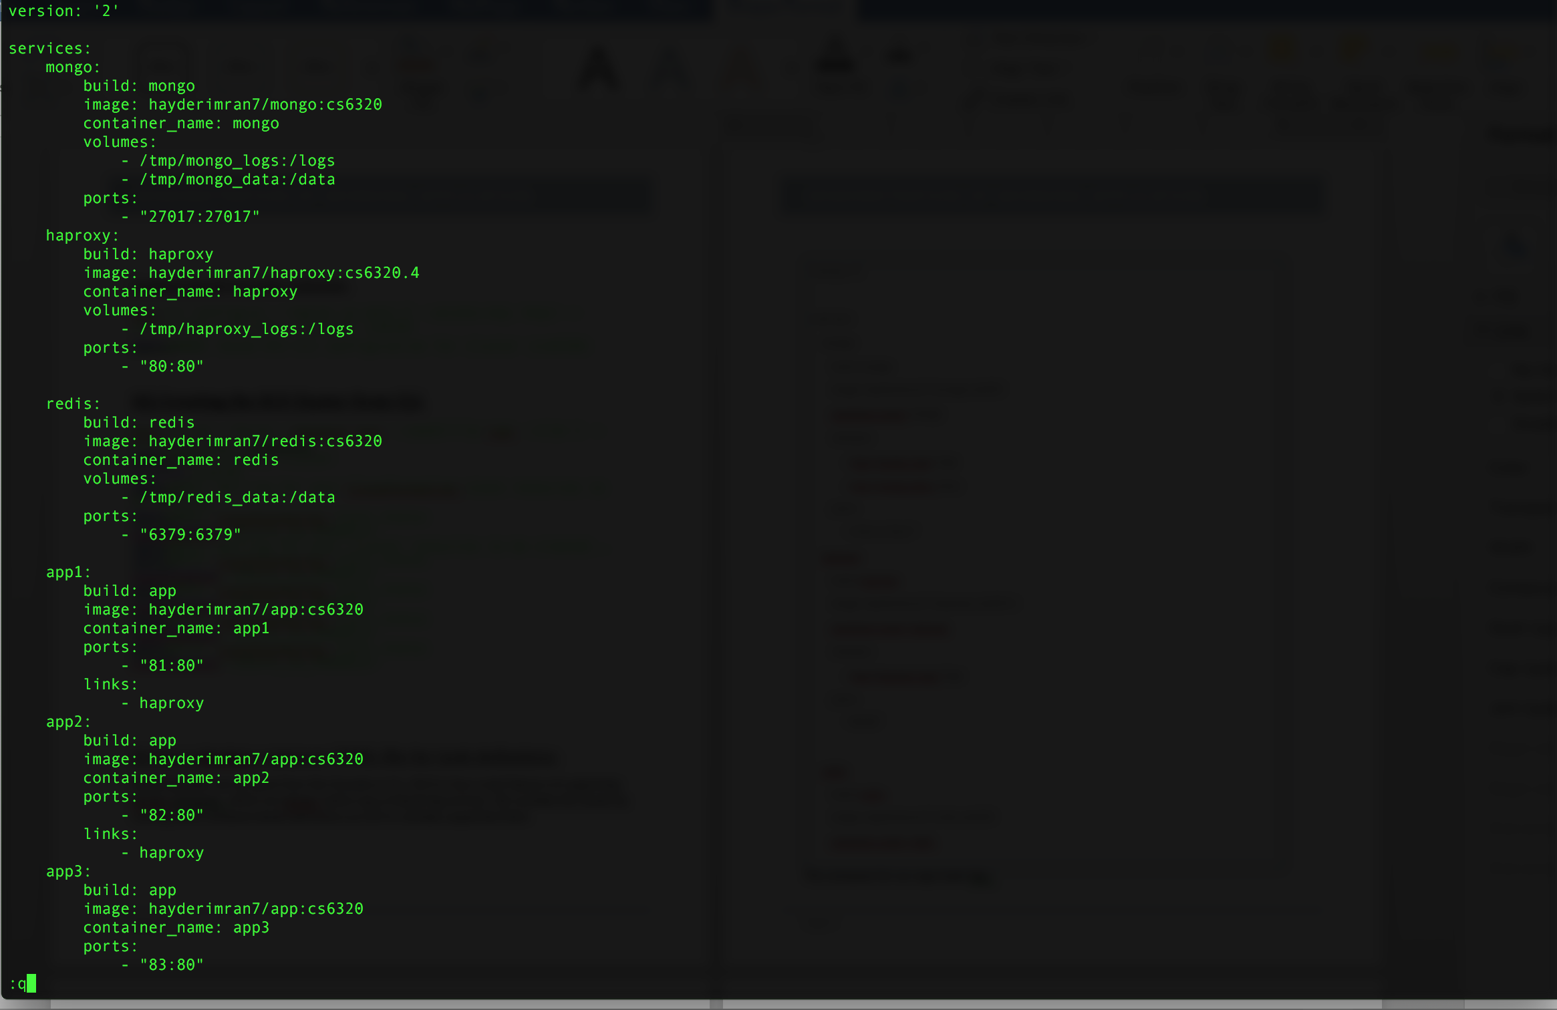Click the "build: haproxy" line

(148, 254)
